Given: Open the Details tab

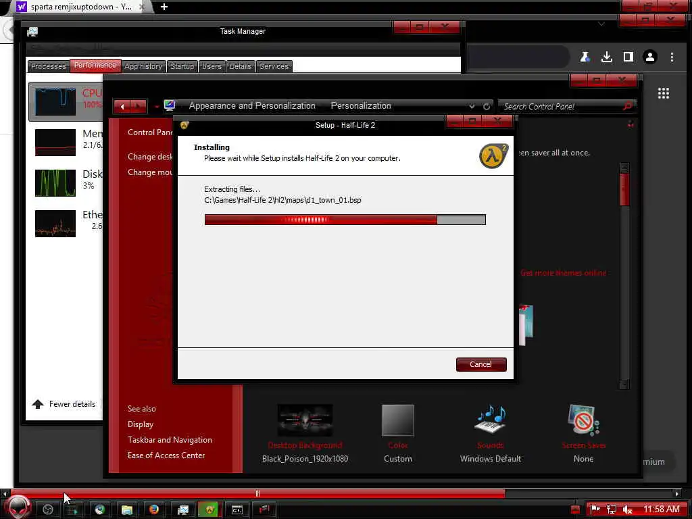Looking at the screenshot, I should point(240,66).
